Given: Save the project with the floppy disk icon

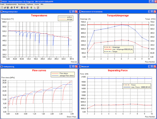Looking at the screenshot, I should (x=8, y=7).
